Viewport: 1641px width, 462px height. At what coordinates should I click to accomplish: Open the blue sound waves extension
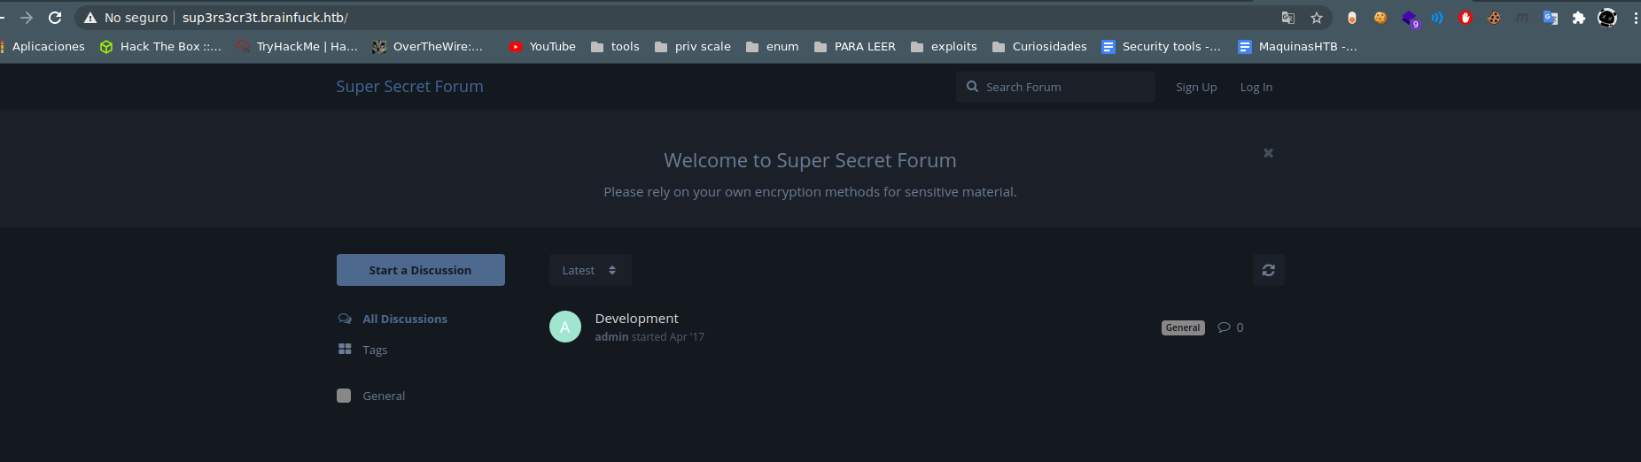pyautogui.click(x=1437, y=18)
